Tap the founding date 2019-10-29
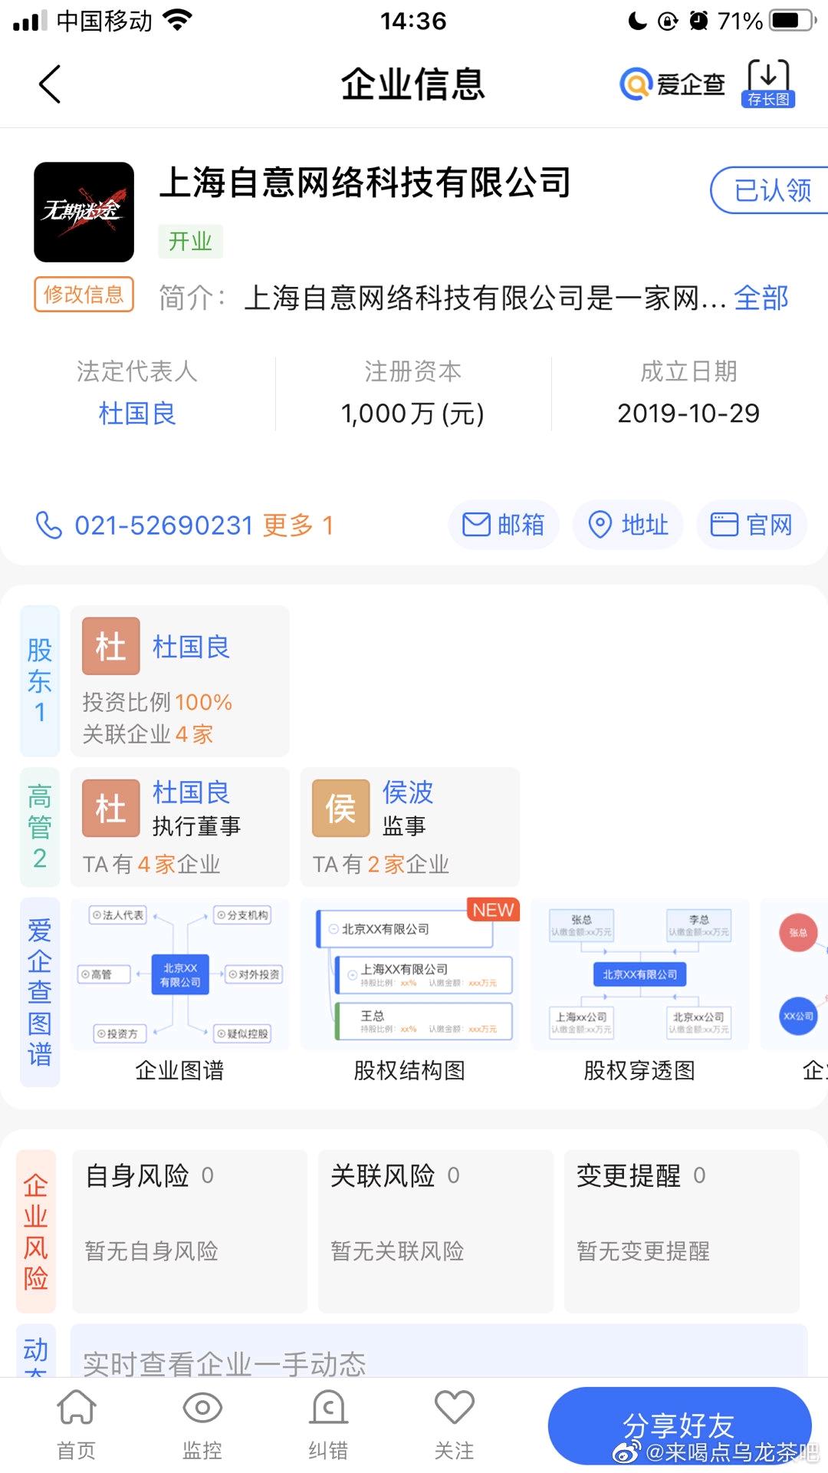This screenshot has height=1473, width=828. pyautogui.click(x=688, y=414)
